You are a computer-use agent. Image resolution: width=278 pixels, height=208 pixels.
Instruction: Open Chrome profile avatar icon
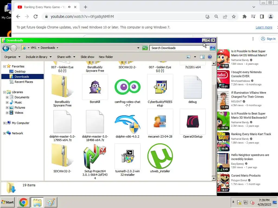pyautogui.click(x=271, y=17)
